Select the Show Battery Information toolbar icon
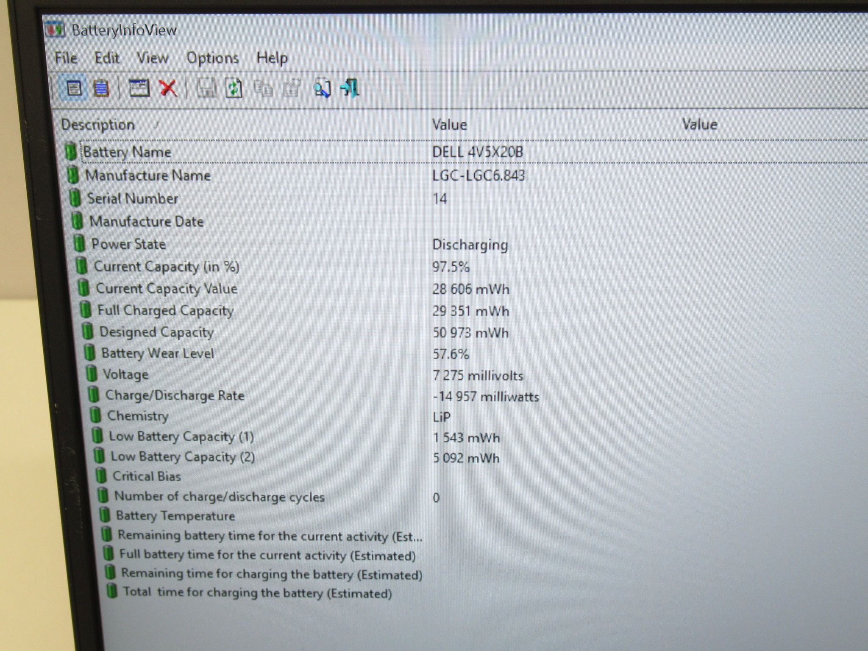The image size is (868, 651). [74, 88]
